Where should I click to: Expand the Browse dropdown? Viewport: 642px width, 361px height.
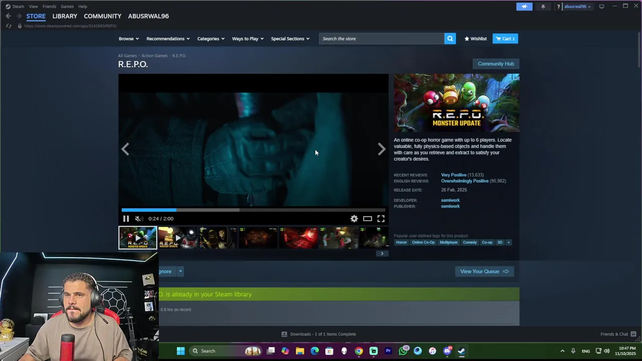pyautogui.click(x=129, y=39)
